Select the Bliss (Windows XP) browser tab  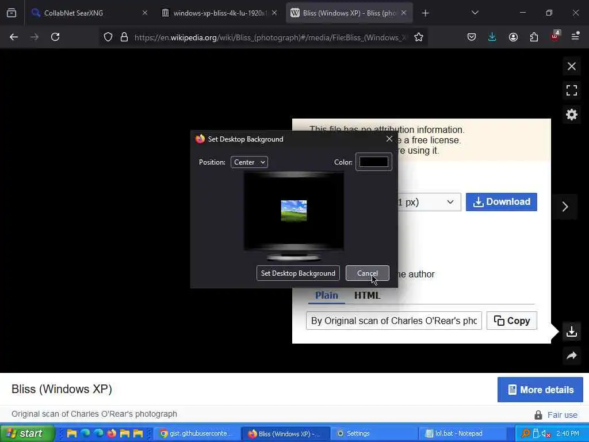[349, 13]
